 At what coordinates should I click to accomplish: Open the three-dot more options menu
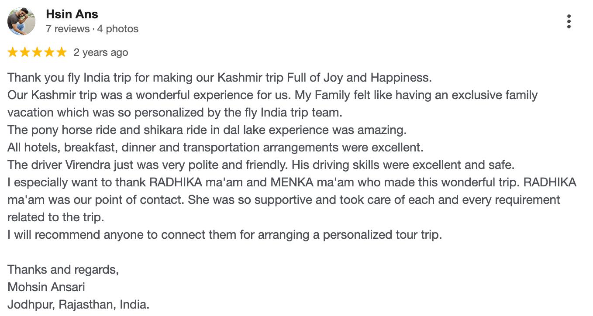pos(569,21)
